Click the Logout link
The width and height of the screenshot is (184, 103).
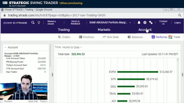point(177,23)
